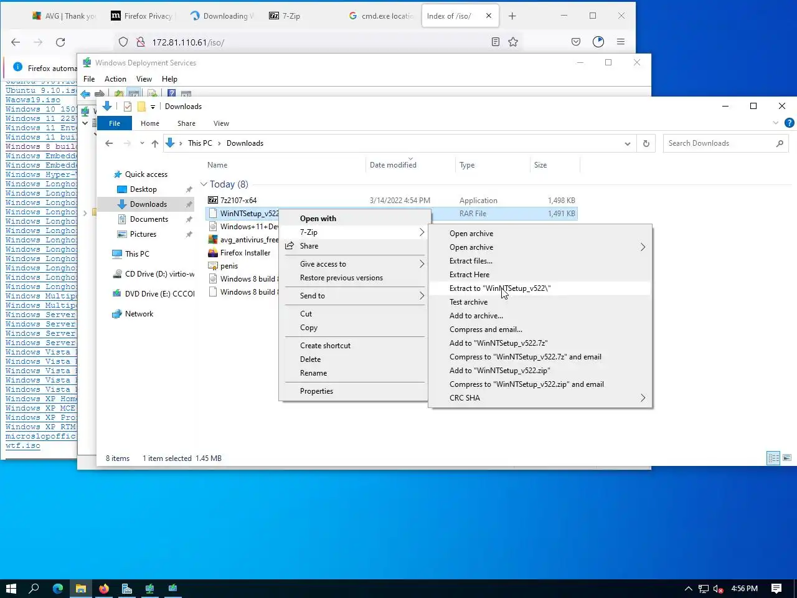797x598 pixels.
Task: Click Rename in context menu
Action: click(313, 373)
